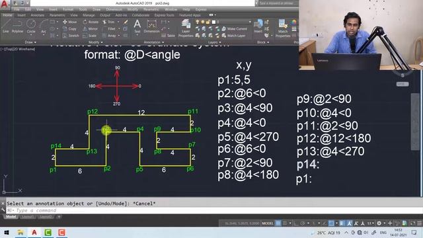423x238 pixels.
Task: Add a new layout with plus tab
Action: [x=59, y=217]
